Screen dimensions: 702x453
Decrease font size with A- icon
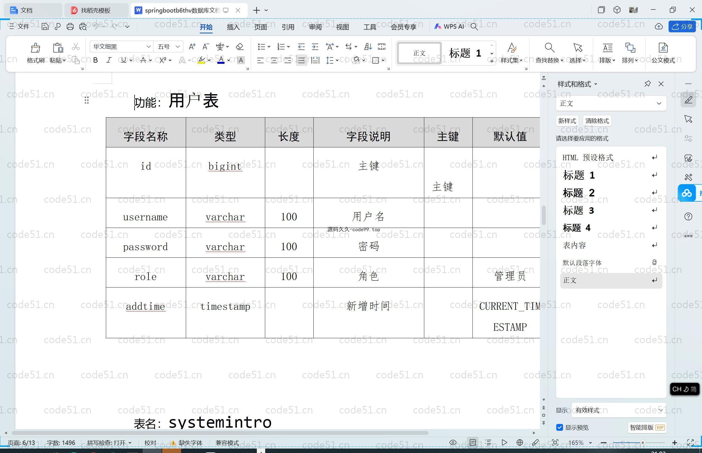206,47
